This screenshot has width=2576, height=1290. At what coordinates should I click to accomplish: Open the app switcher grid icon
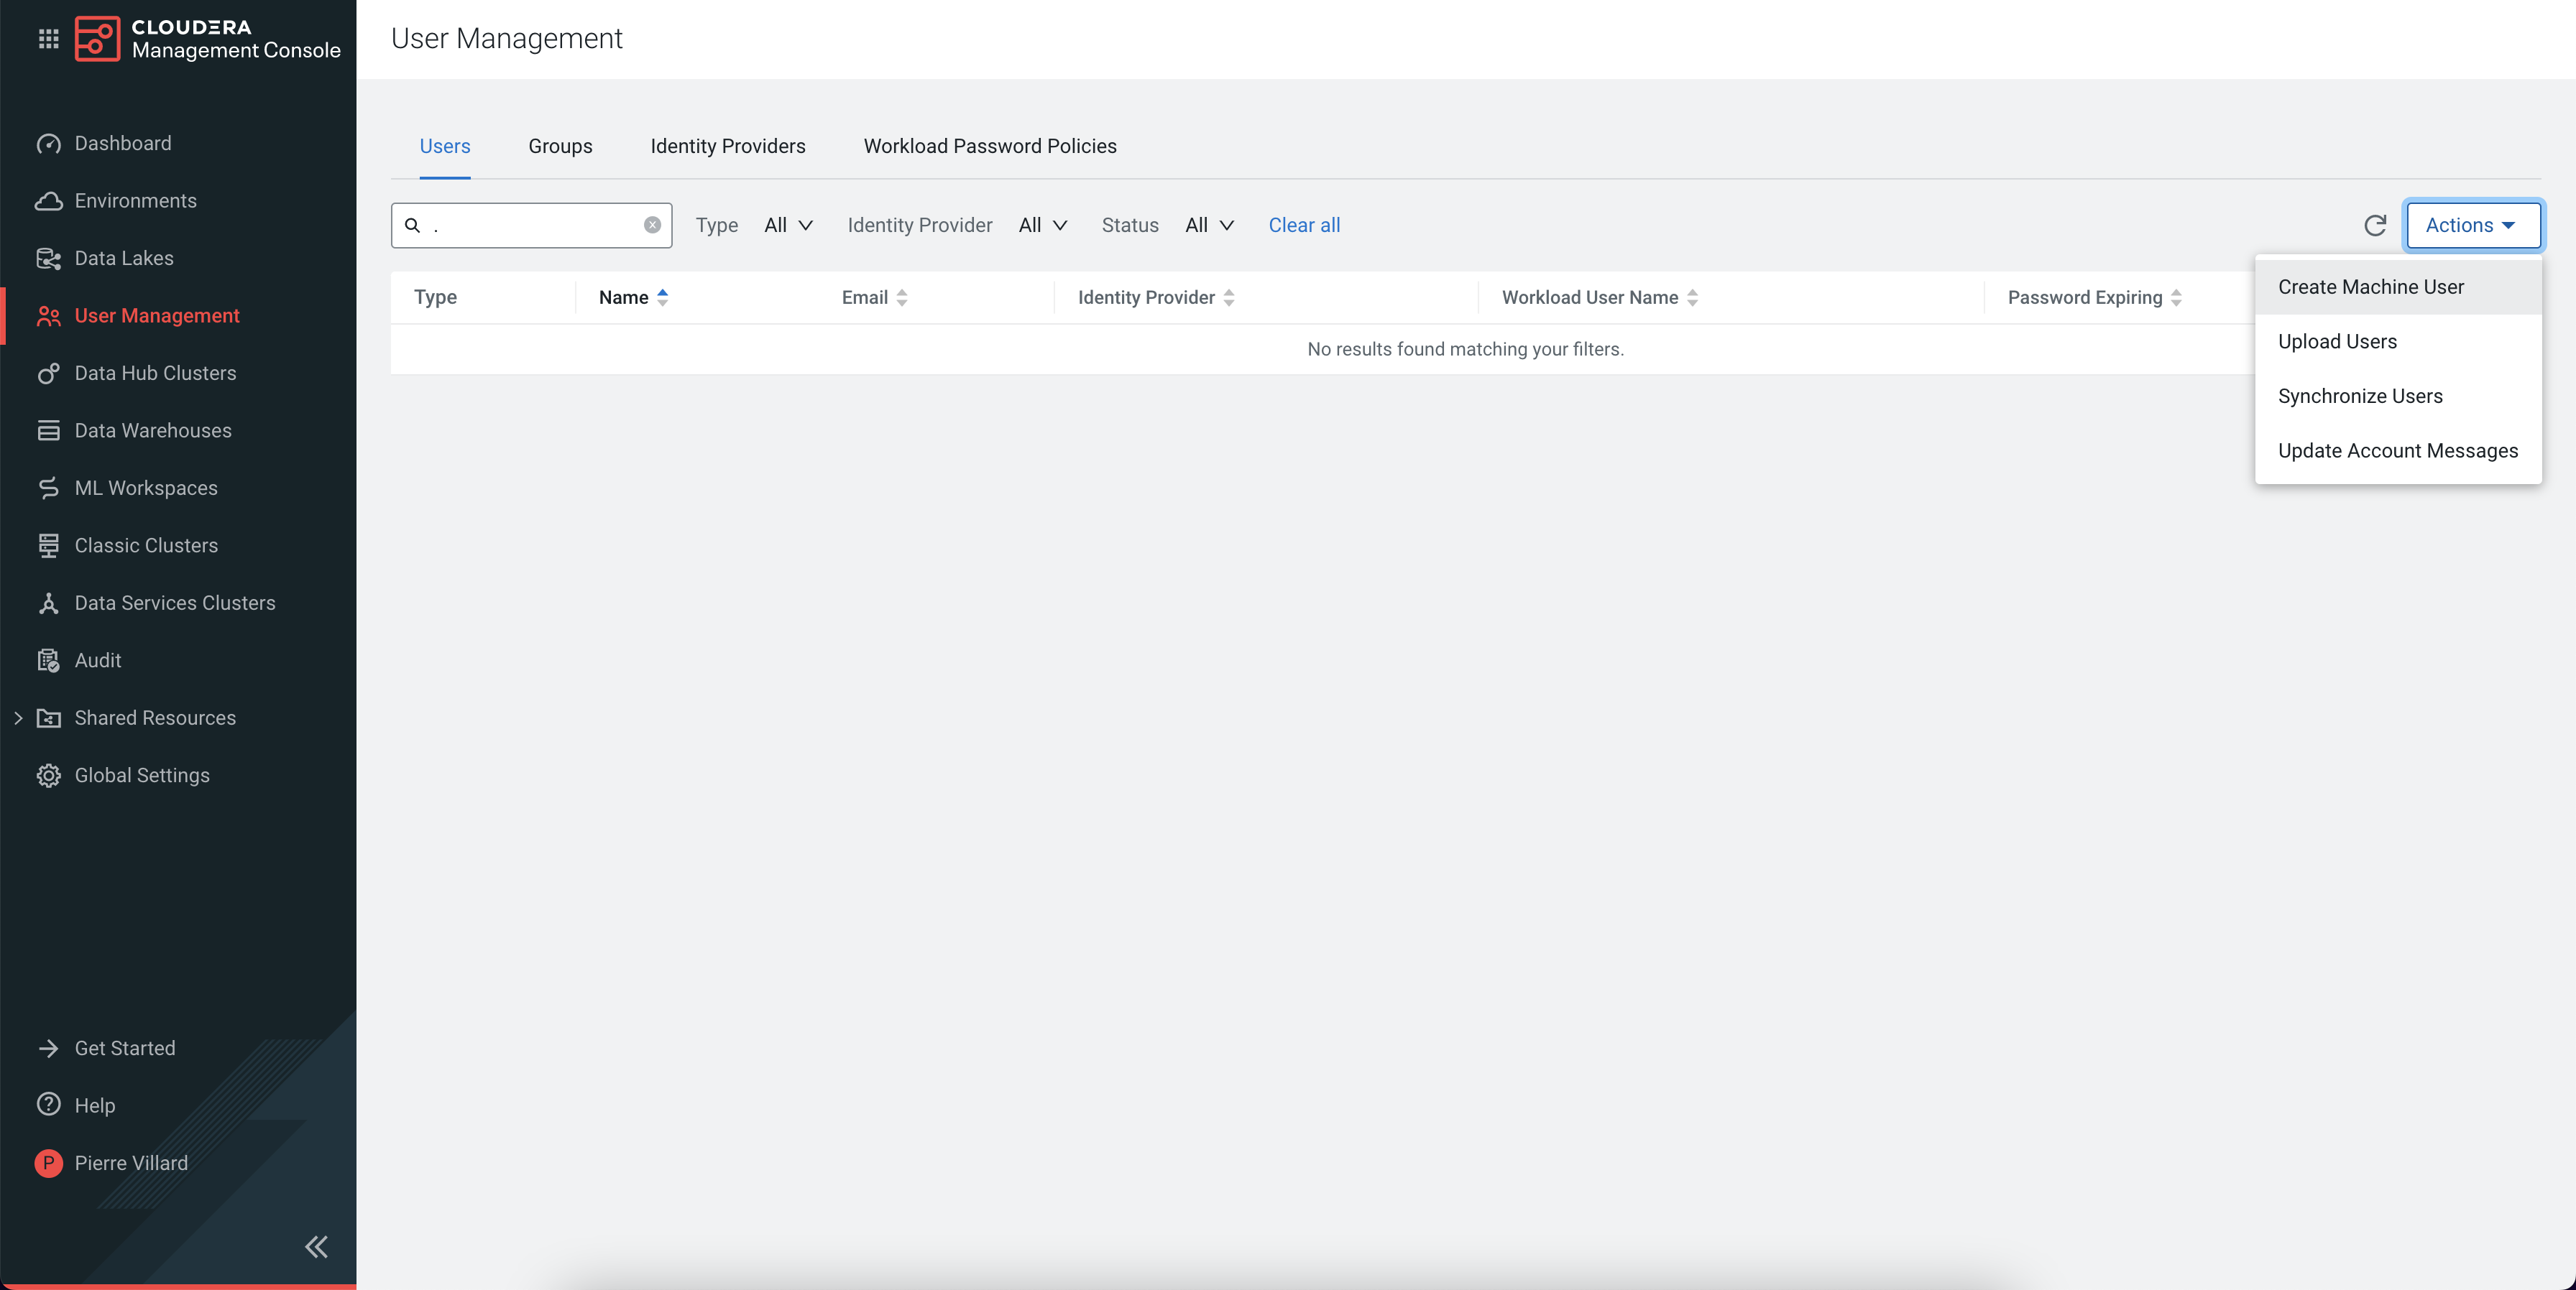coord(48,39)
